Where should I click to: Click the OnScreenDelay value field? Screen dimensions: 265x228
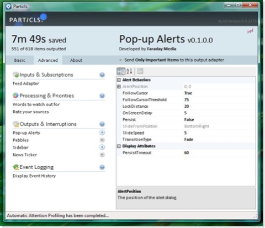pos(219,113)
